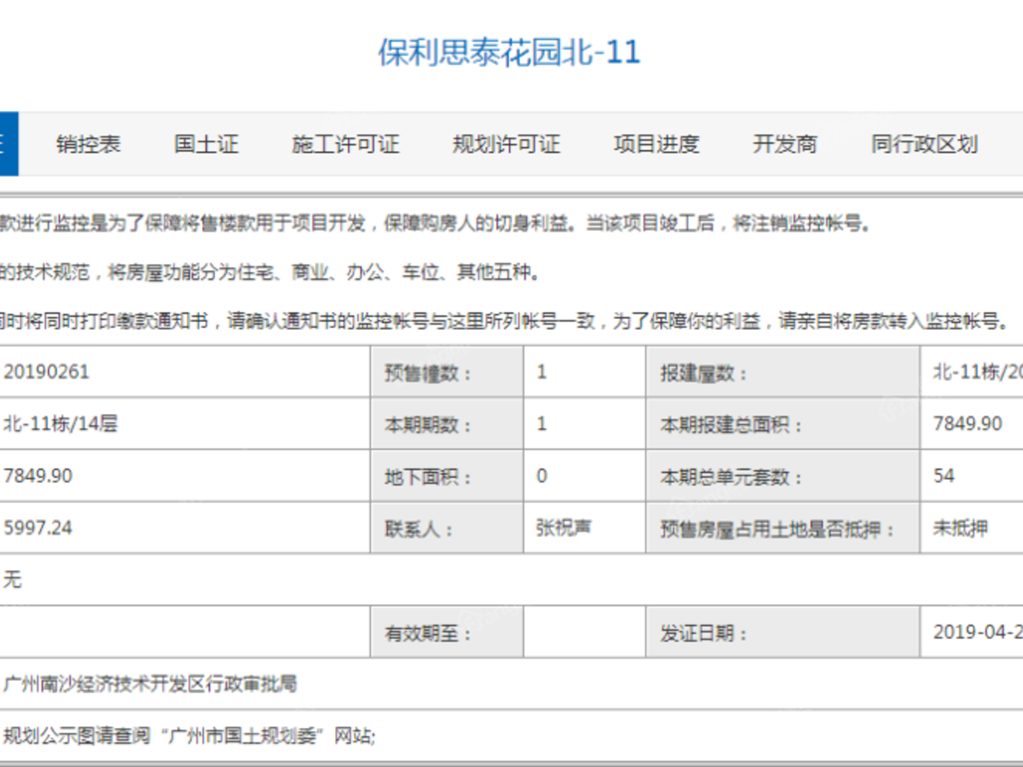The image size is (1023, 767).
Task: Click the 地下面积 label cell
Action: [x=447, y=476]
